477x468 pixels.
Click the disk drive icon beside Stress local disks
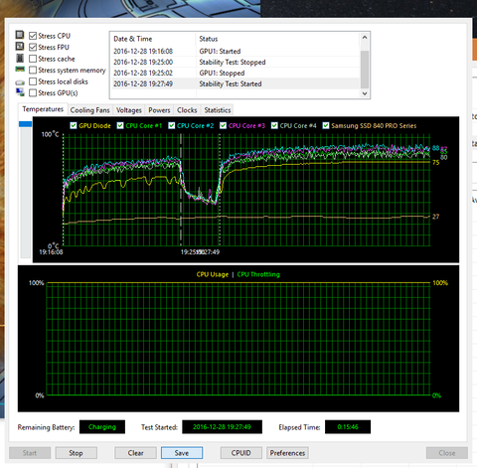click(20, 82)
